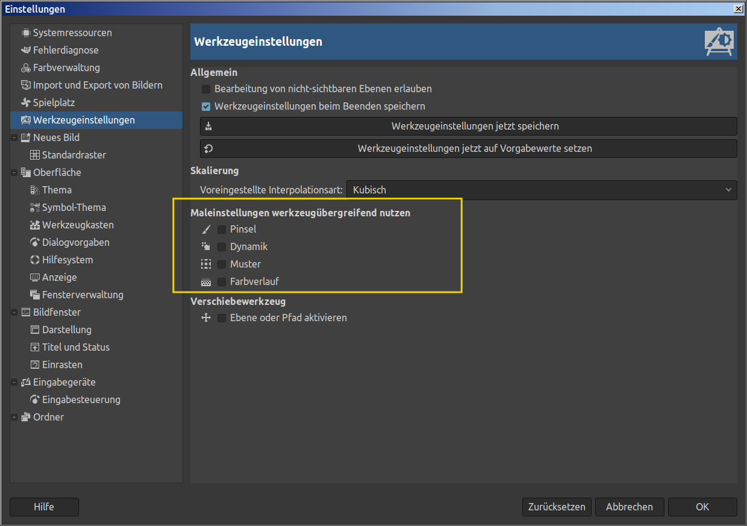Image resolution: width=747 pixels, height=526 pixels.
Task: Click the Spielplatz pinwheel icon
Action: tap(26, 102)
